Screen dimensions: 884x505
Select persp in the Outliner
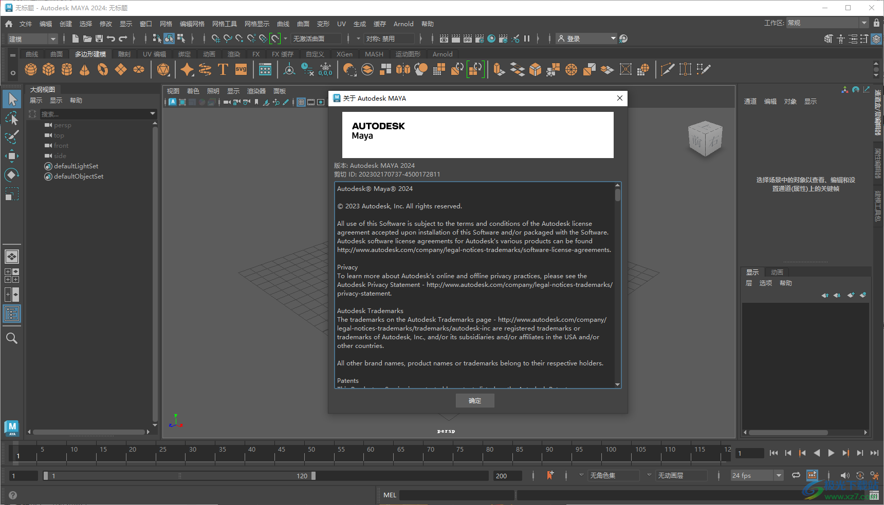coord(62,125)
